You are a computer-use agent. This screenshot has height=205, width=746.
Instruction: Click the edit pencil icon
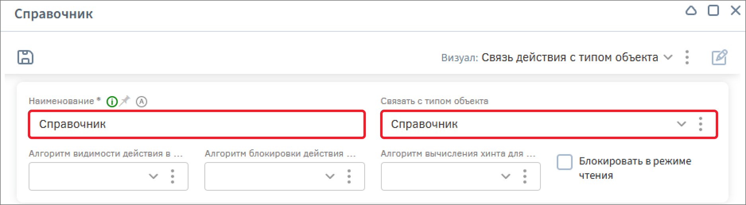click(719, 57)
